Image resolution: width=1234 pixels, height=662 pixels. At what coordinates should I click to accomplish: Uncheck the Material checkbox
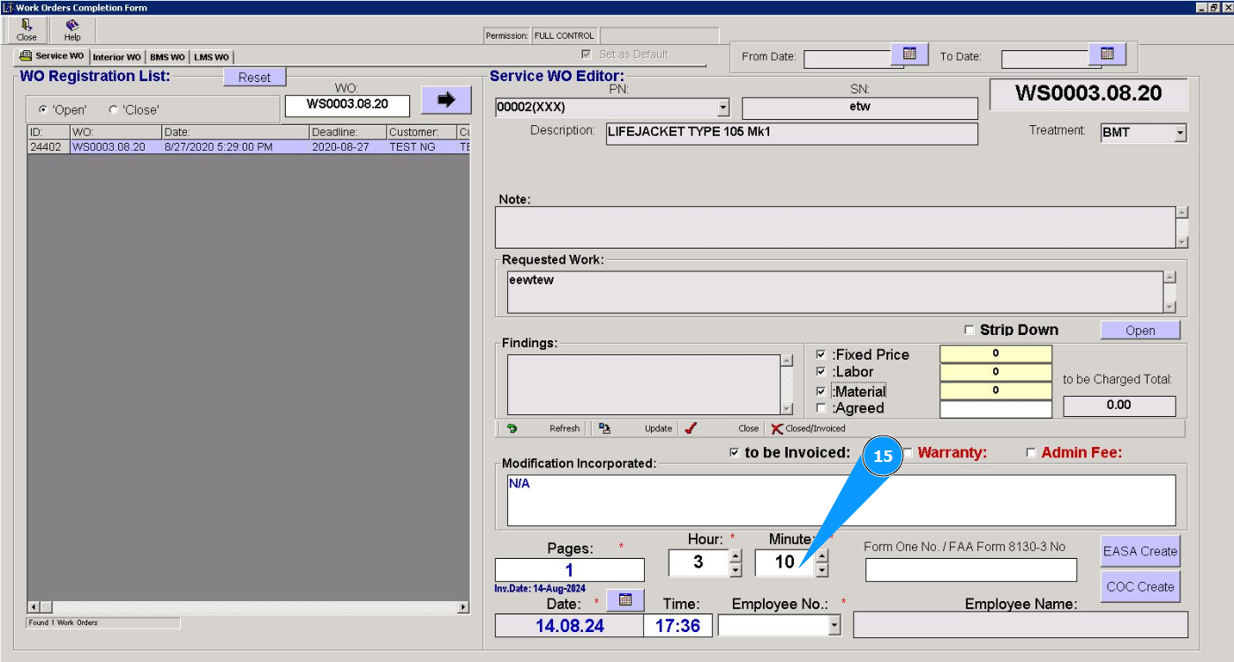pyautogui.click(x=822, y=391)
